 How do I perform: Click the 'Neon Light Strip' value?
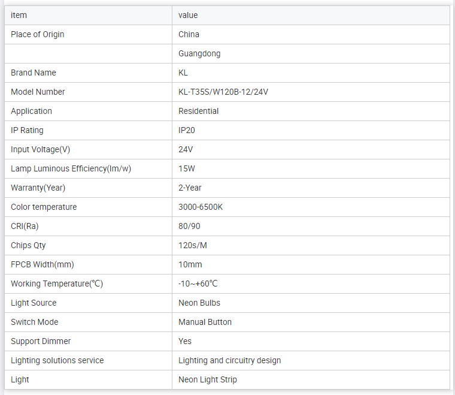tap(208, 379)
